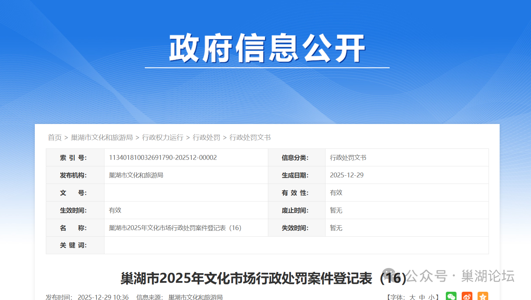Open 行政处罚 breadcrumb link
Image resolution: width=531 pixels, height=300 pixels.
click(x=206, y=137)
